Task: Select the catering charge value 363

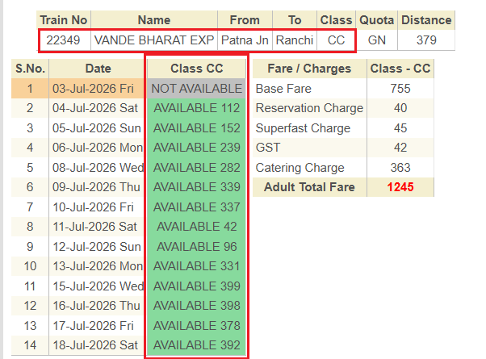Action: 400,168
